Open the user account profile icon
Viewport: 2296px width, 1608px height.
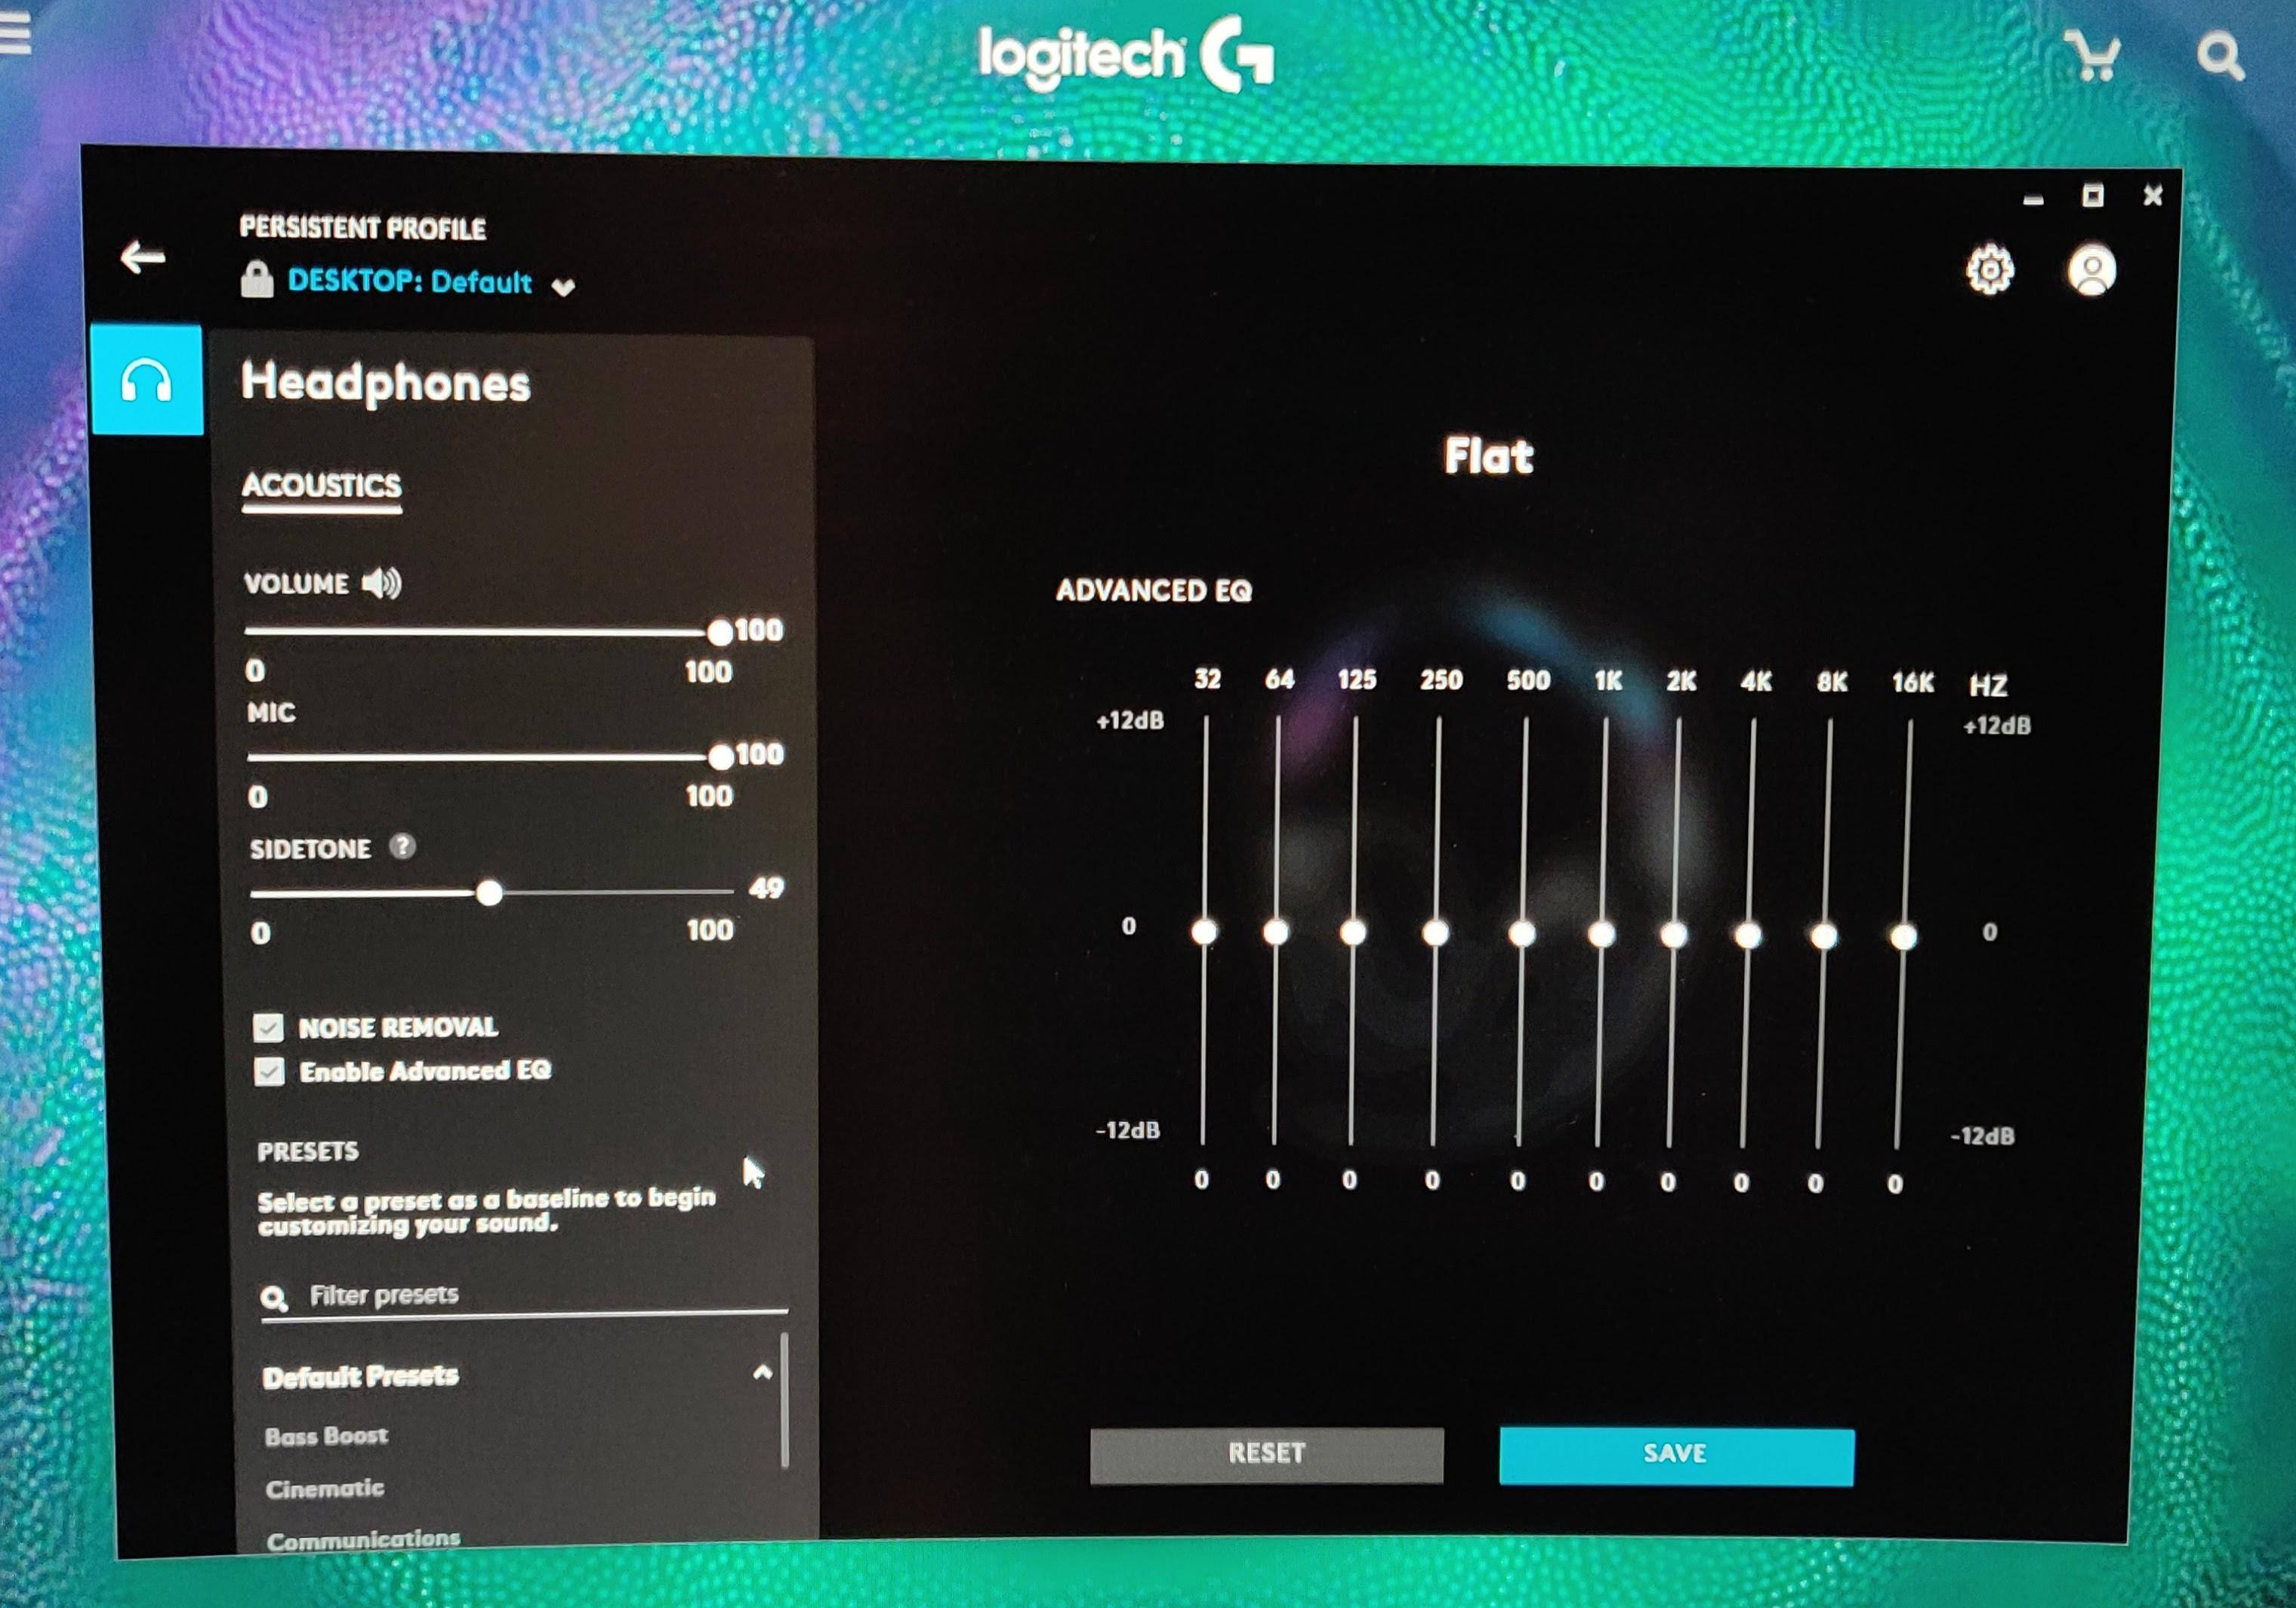point(2091,271)
